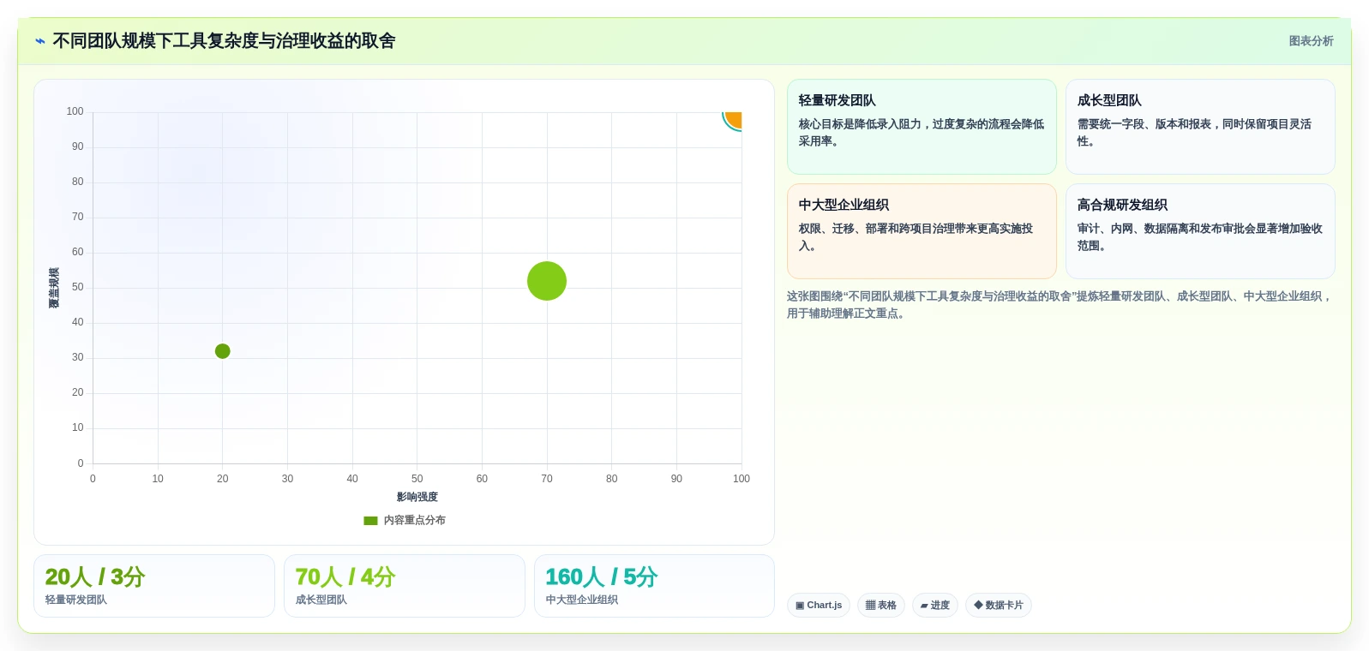Image resolution: width=1369 pixels, height=651 pixels.
Task: Click the Chart.js tag chip
Action: click(819, 605)
